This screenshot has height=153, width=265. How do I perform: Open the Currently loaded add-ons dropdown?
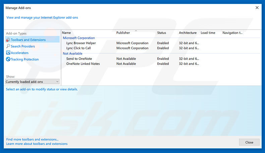click(32, 82)
